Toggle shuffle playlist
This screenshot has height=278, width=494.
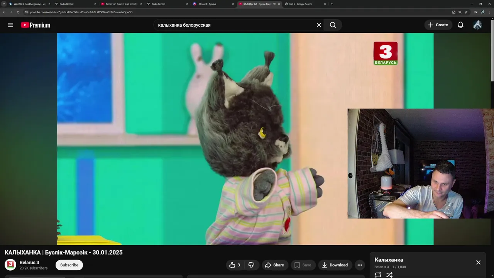click(x=389, y=275)
